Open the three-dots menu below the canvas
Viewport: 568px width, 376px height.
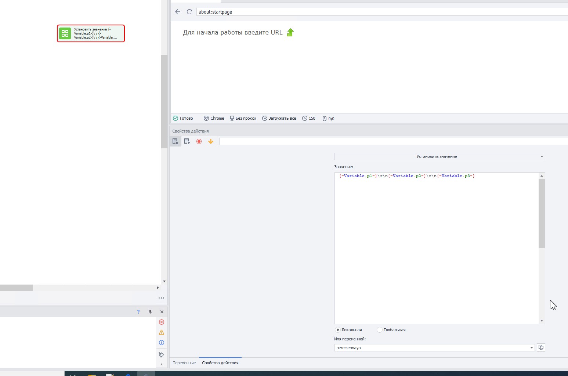161,298
